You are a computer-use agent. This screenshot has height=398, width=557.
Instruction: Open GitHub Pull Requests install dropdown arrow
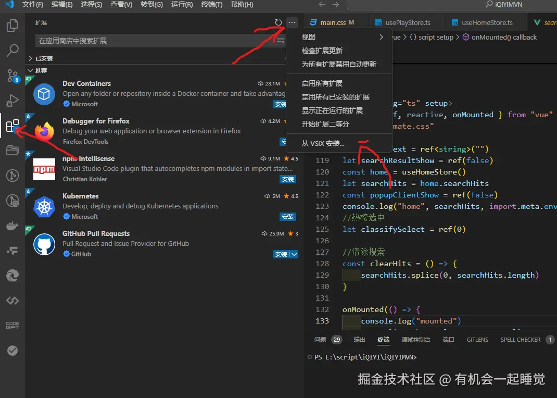[294, 254]
